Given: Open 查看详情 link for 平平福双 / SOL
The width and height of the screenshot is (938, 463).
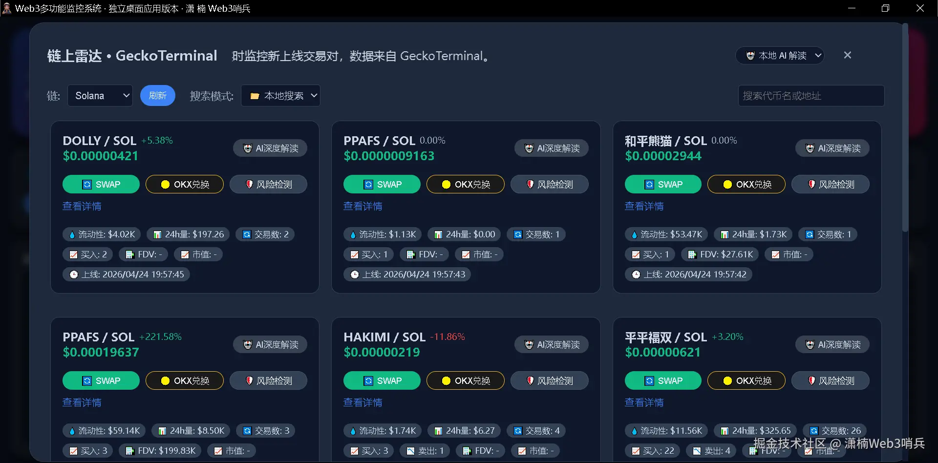Looking at the screenshot, I should tap(644, 403).
